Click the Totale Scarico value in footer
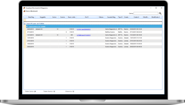The image size is (185, 105). (x=54, y=91)
